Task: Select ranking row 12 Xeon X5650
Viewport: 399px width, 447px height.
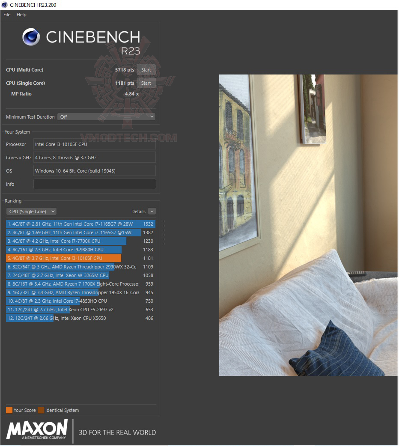Action: click(x=80, y=318)
